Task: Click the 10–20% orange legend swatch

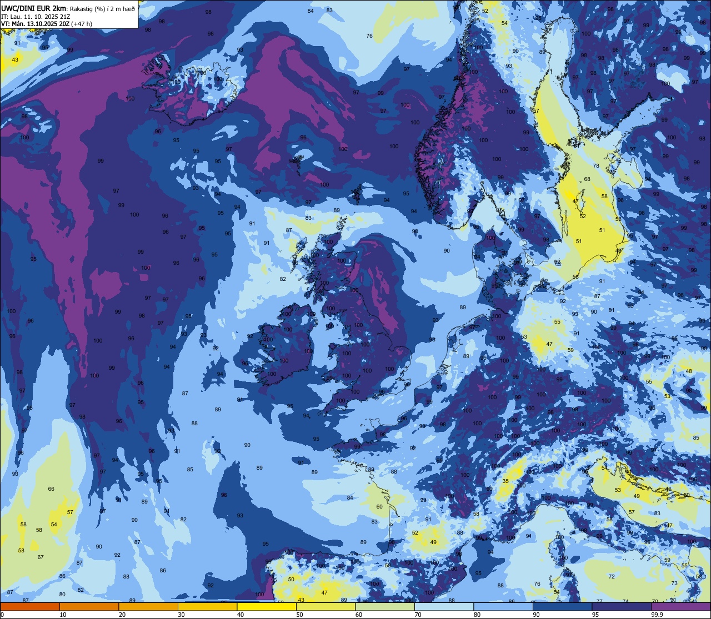Action: tap(89, 607)
